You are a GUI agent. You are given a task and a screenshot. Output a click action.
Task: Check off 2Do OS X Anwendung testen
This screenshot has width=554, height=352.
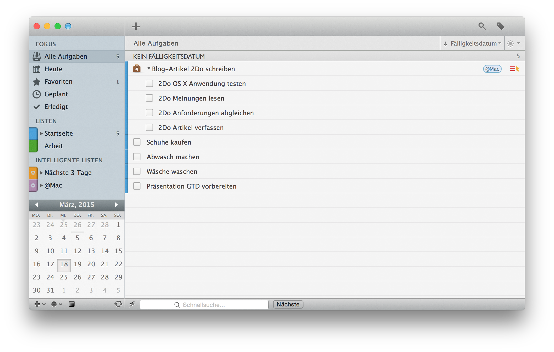click(149, 83)
